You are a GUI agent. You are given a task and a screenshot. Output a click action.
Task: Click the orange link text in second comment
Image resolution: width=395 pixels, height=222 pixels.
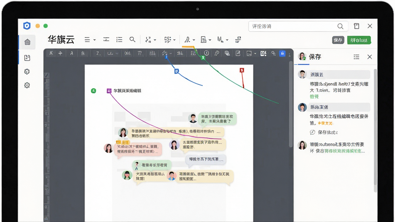(x=325, y=123)
